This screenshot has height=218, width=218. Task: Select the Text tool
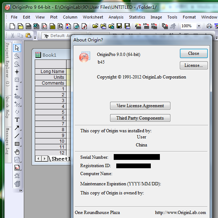(x=17, y=120)
